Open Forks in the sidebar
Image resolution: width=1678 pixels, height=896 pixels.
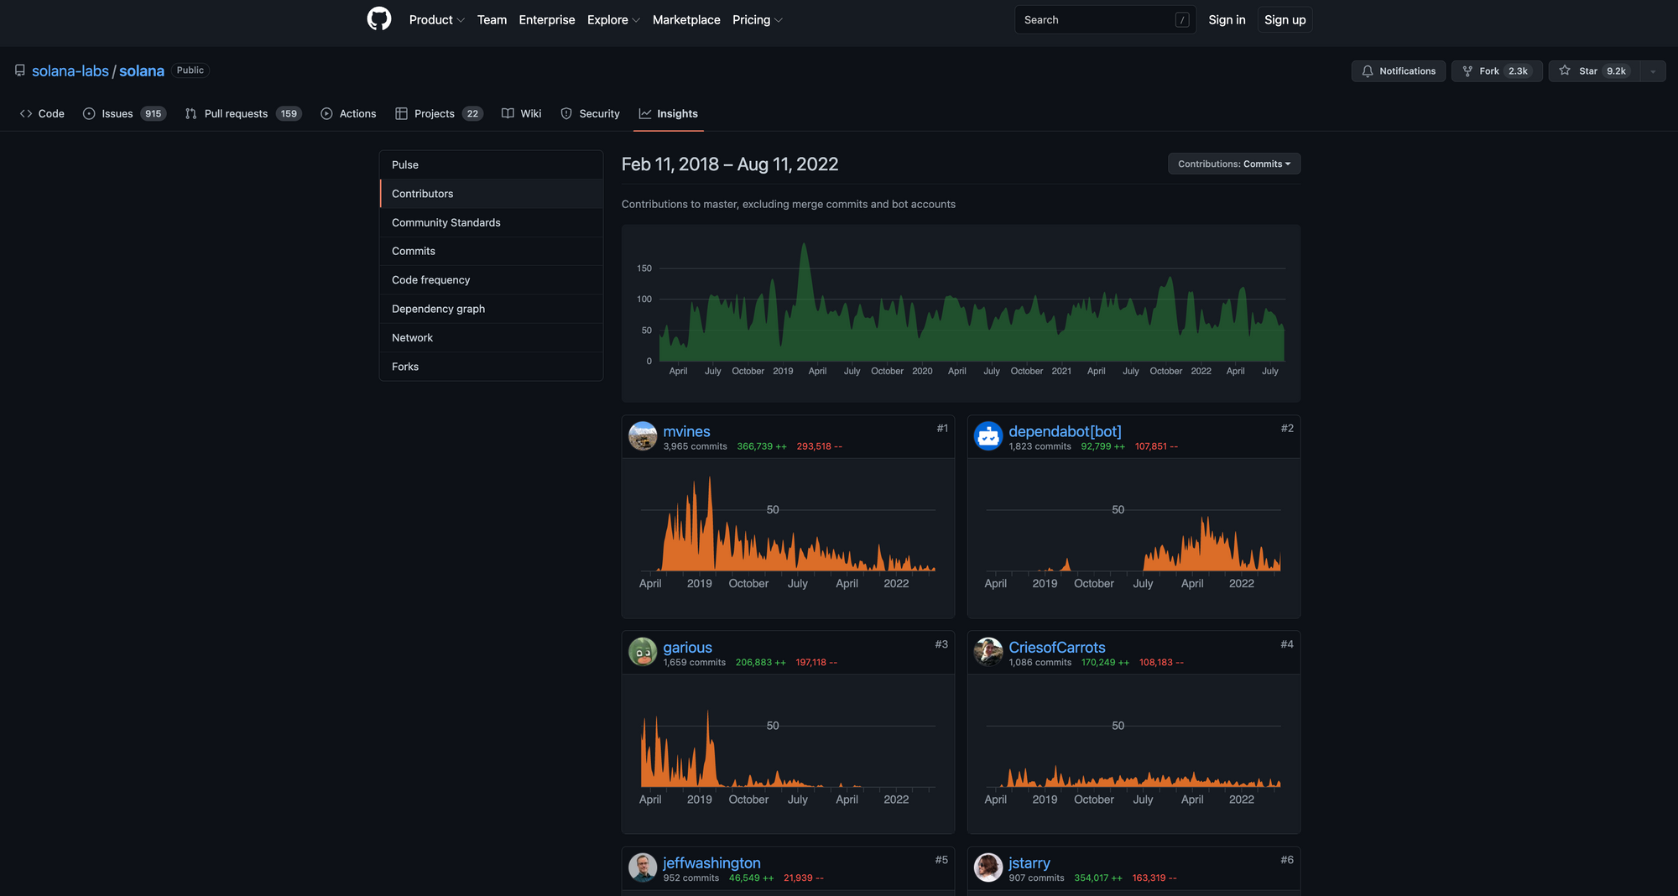[x=491, y=366]
